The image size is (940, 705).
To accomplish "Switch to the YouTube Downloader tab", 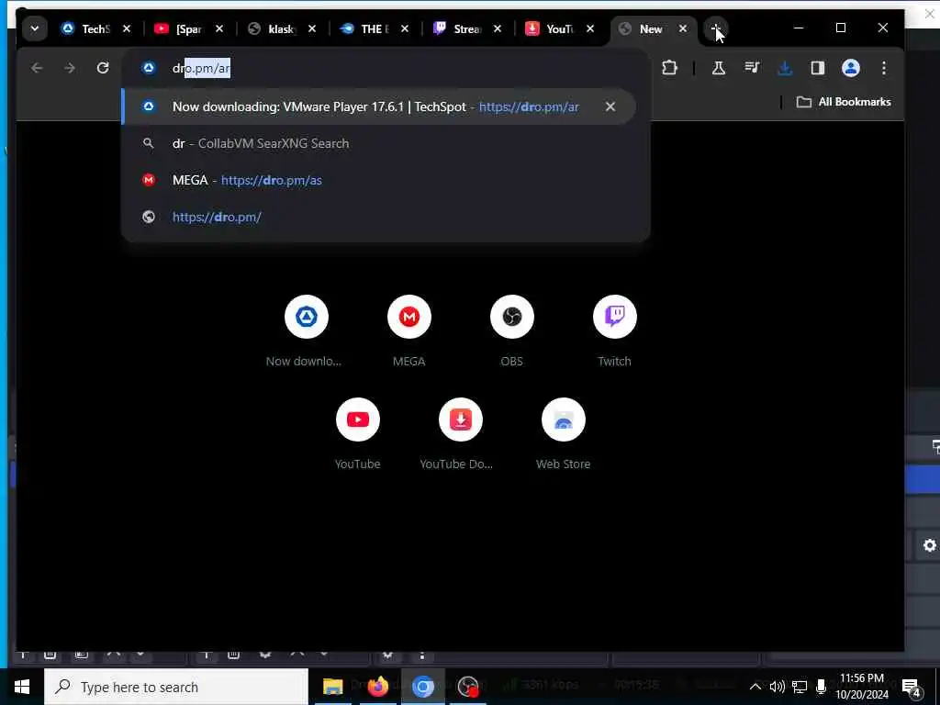I will tap(559, 28).
